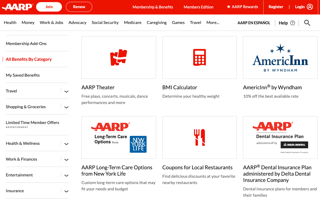Screen dimensions: 320x203
Task: Expand the Work & Finances chevron
Action: (66, 160)
